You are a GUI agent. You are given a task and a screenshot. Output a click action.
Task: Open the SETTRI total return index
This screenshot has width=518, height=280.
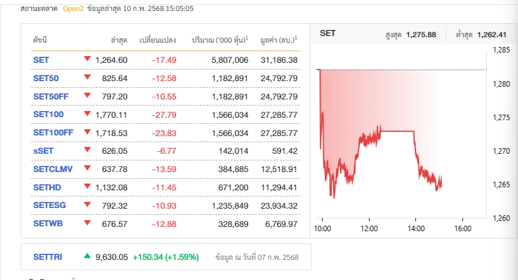click(x=47, y=257)
